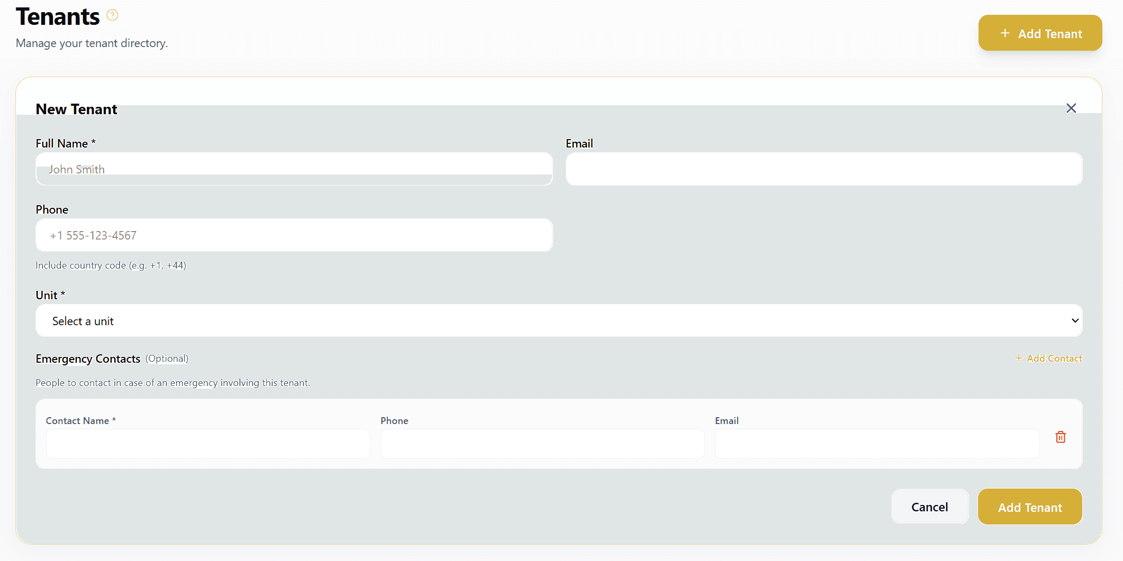
Task: Click the Add Contact link
Action: (x=1054, y=358)
